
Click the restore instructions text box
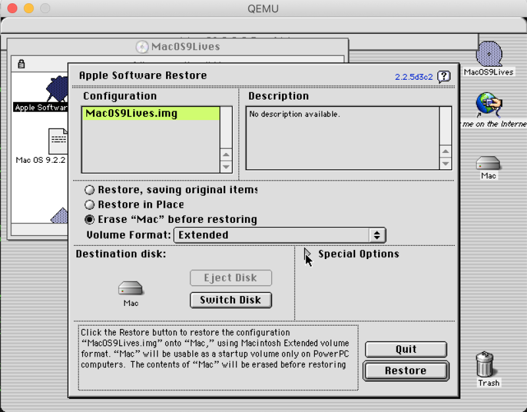pyautogui.click(x=218, y=357)
